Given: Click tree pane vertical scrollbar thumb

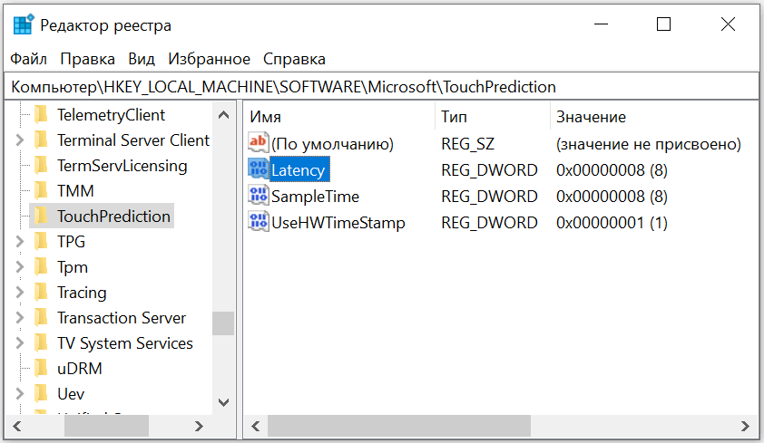Looking at the screenshot, I should [223, 323].
